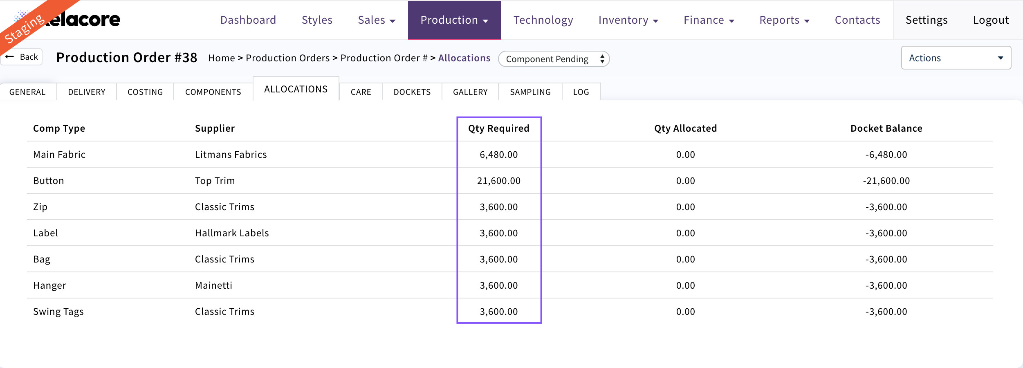This screenshot has width=1023, height=368.
Task: Open the Actions dropdown
Action: click(956, 58)
